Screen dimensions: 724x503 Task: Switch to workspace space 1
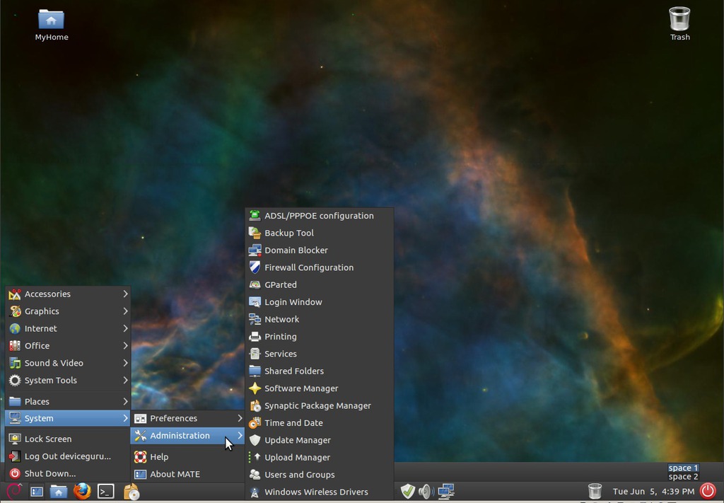tap(684, 468)
